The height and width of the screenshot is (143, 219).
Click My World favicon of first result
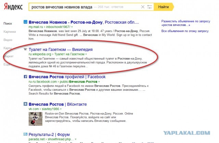[x=25, y=22]
